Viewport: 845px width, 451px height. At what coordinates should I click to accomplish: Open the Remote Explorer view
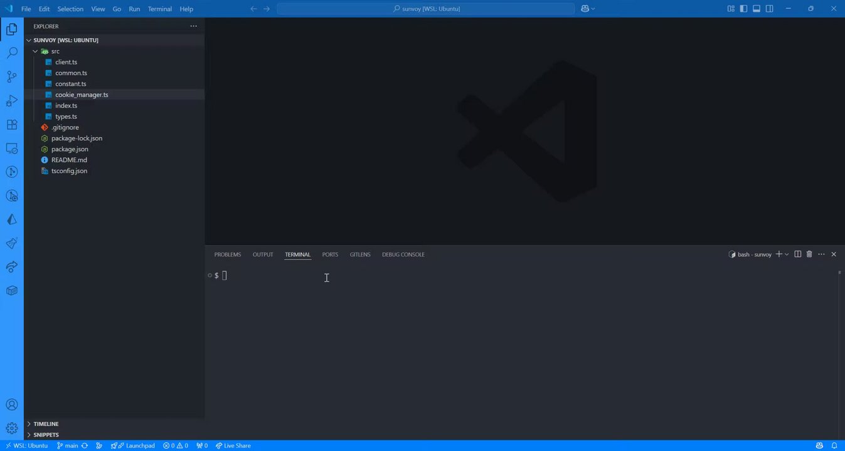(x=11, y=148)
